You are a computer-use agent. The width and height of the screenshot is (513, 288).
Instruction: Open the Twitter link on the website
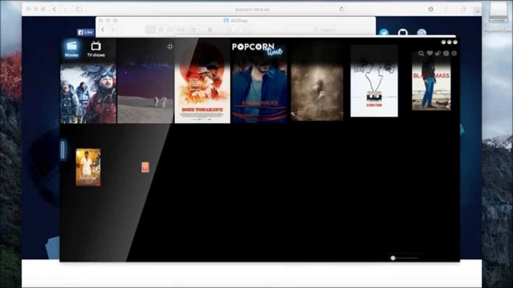click(x=384, y=33)
